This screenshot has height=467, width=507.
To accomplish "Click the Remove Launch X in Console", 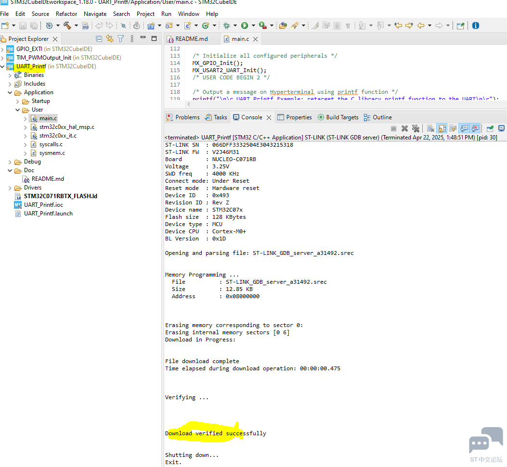I will coord(404,128).
